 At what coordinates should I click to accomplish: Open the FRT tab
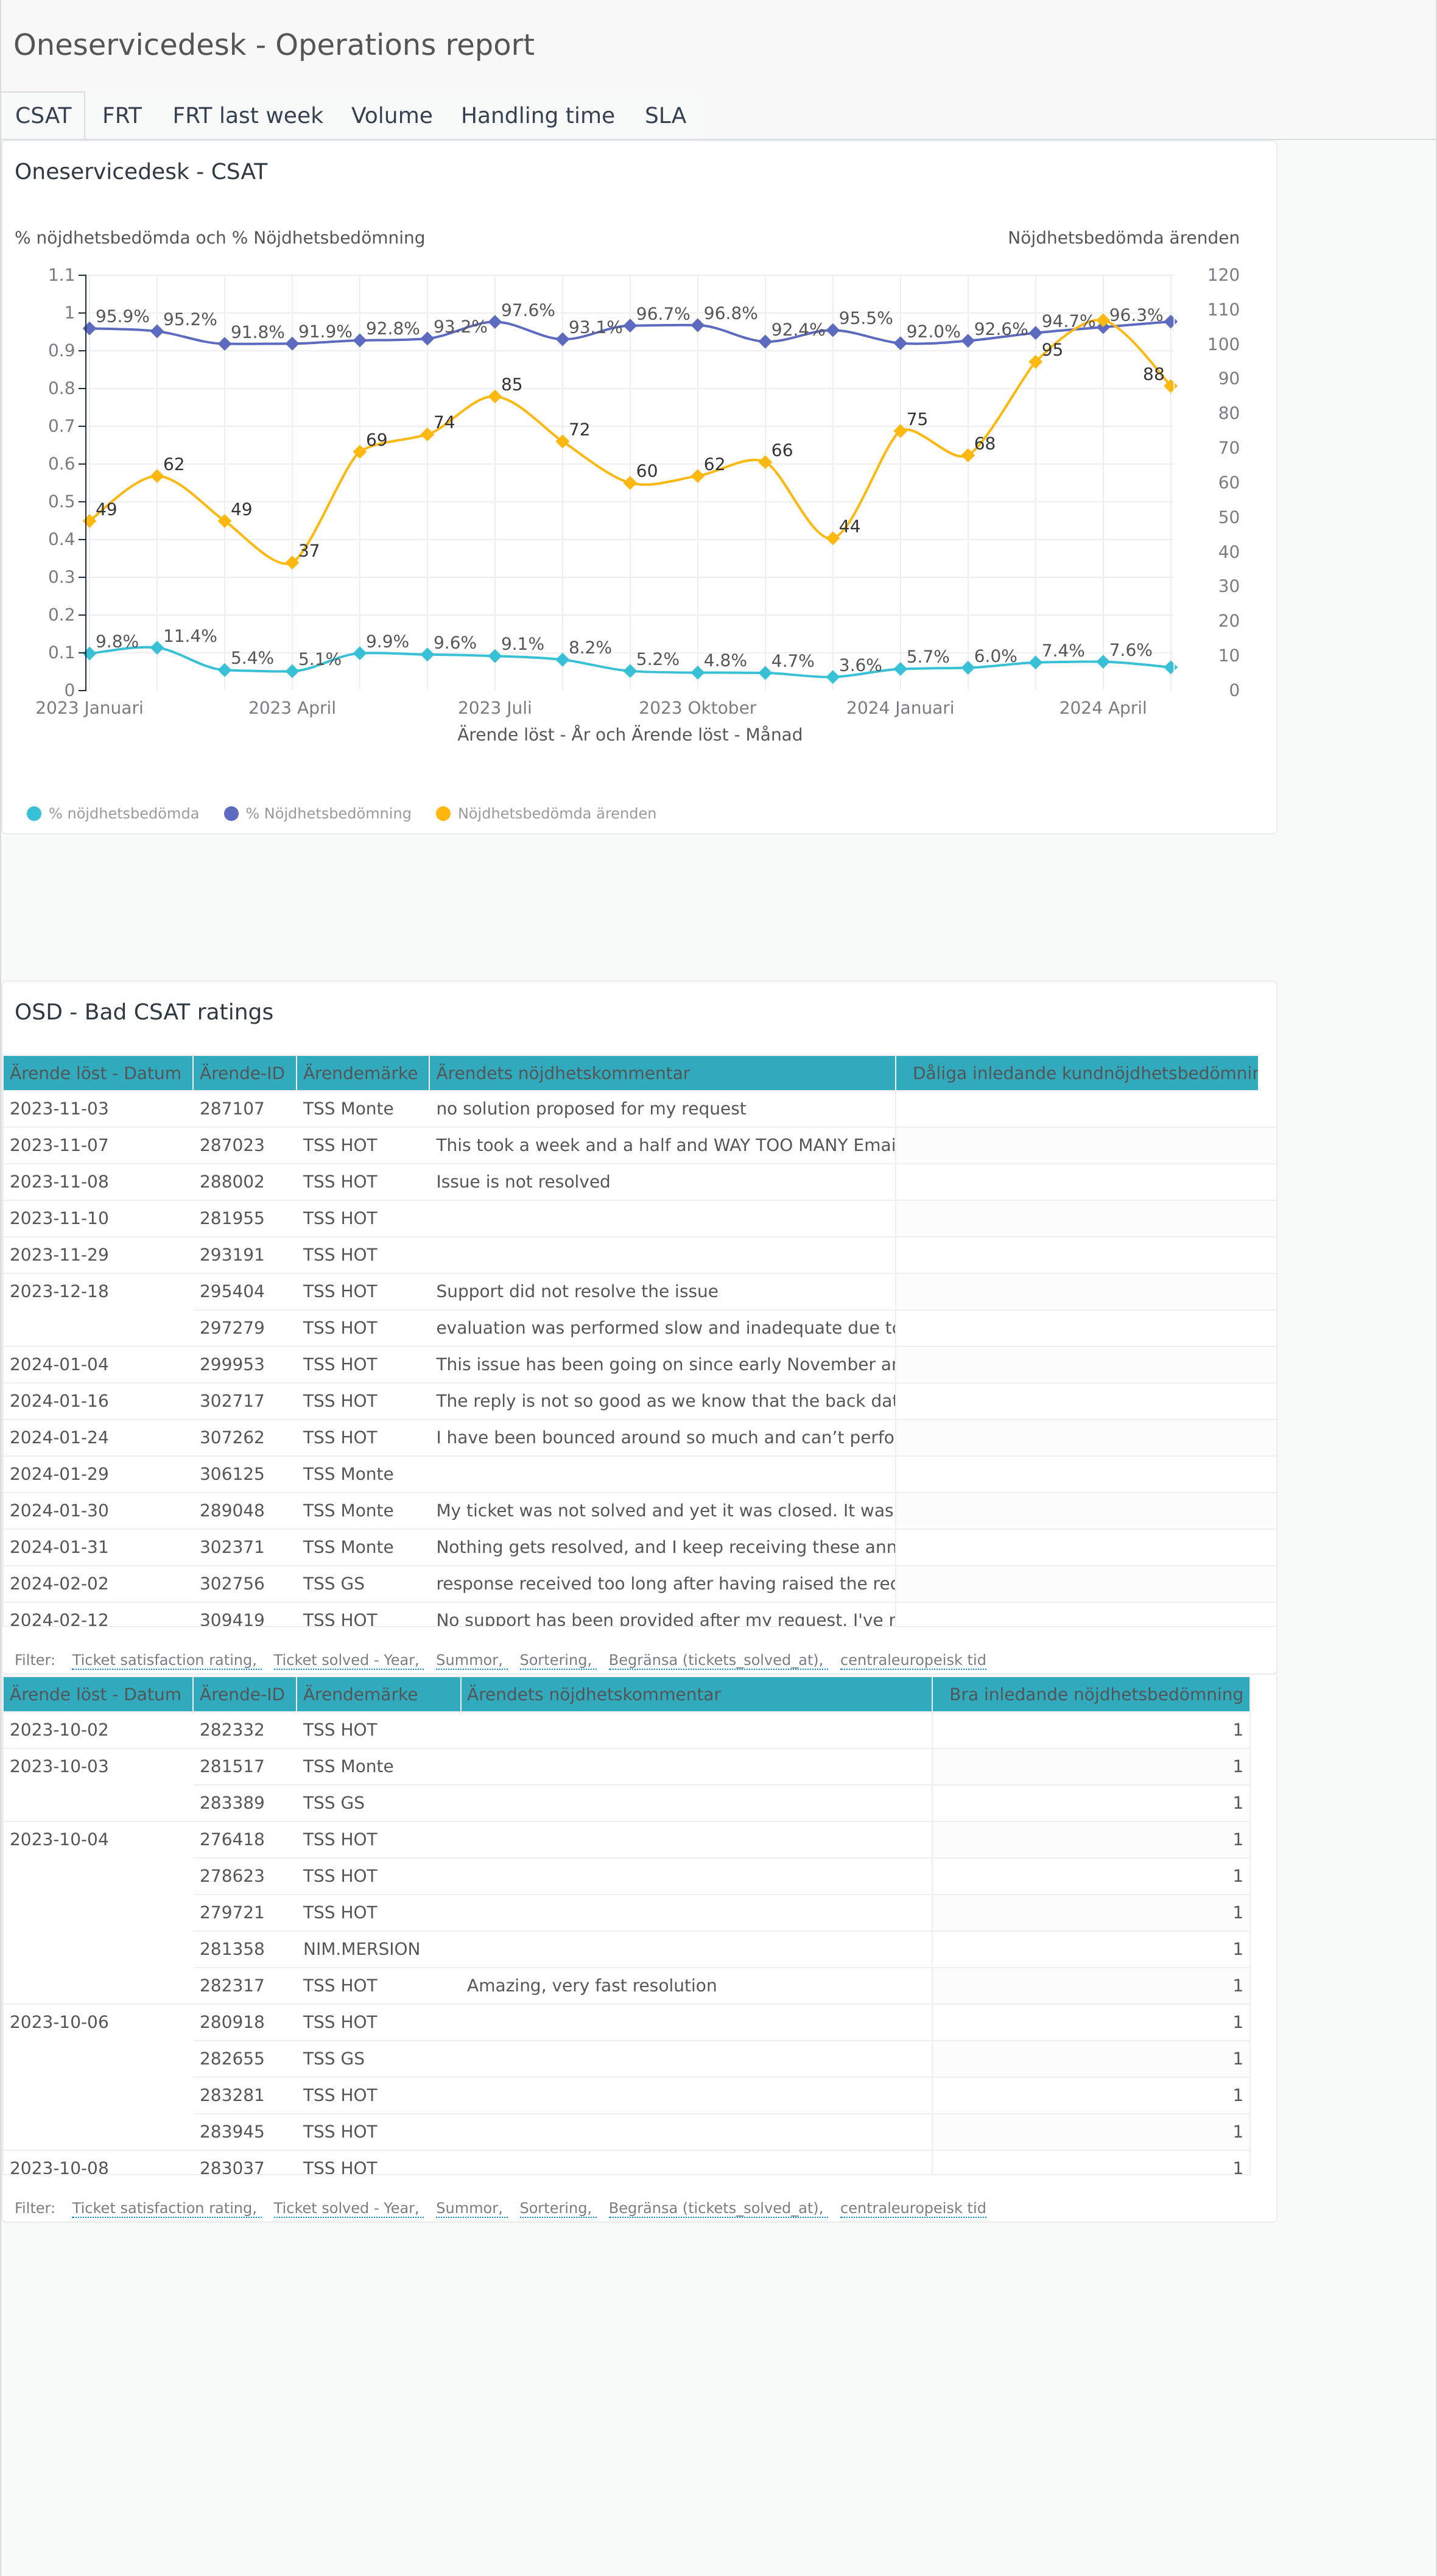click(x=122, y=116)
